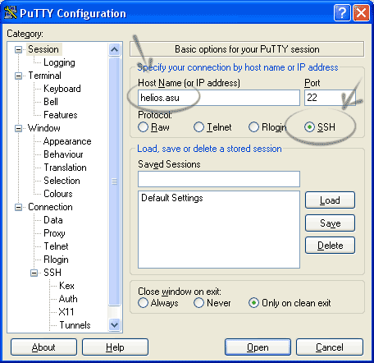Click the category list scrollbar thumb
Viewport: 374px width, 363px height.
coord(114,181)
